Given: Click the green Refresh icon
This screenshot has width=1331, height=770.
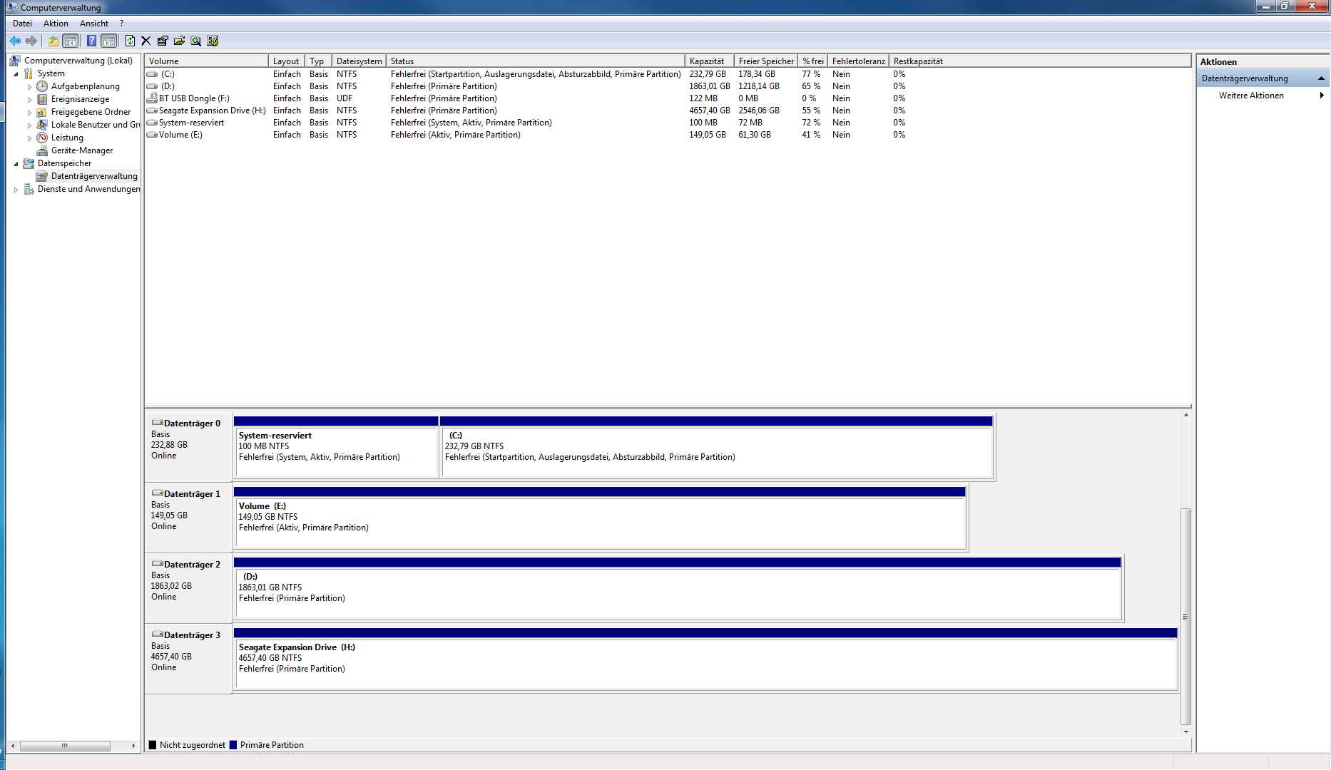Looking at the screenshot, I should [130, 41].
